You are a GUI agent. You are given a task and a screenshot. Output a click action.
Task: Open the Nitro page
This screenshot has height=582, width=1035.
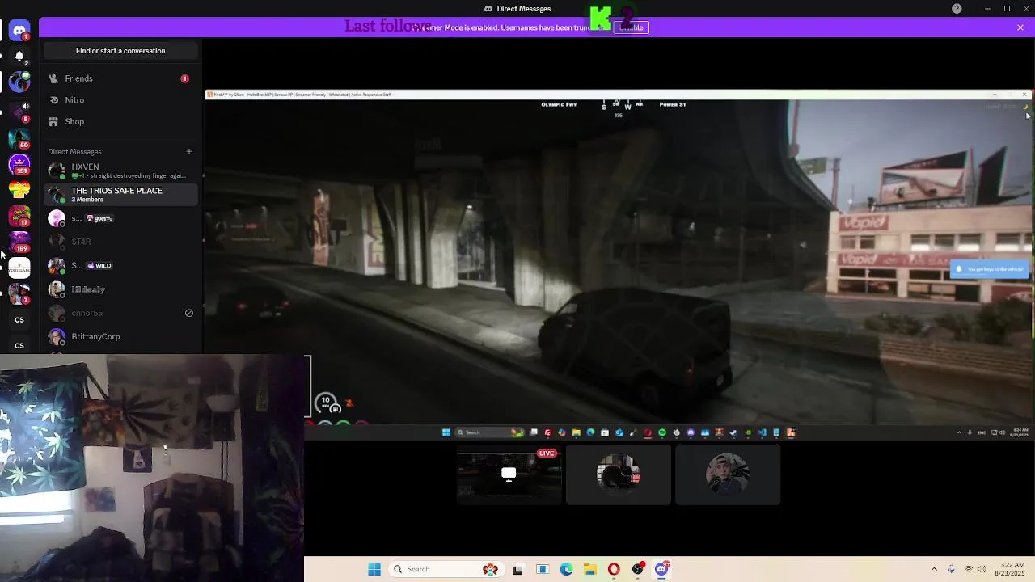[120, 100]
